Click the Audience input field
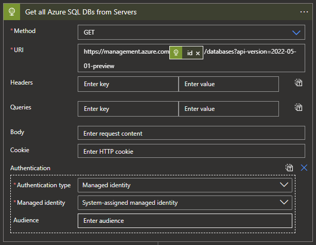 coord(185,221)
